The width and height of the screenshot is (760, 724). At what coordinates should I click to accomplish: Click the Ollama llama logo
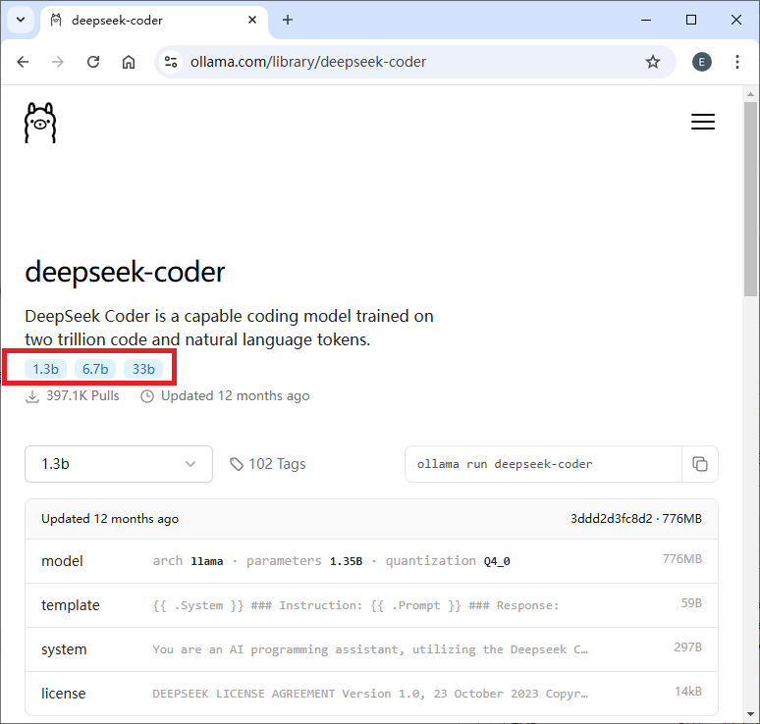pos(40,123)
